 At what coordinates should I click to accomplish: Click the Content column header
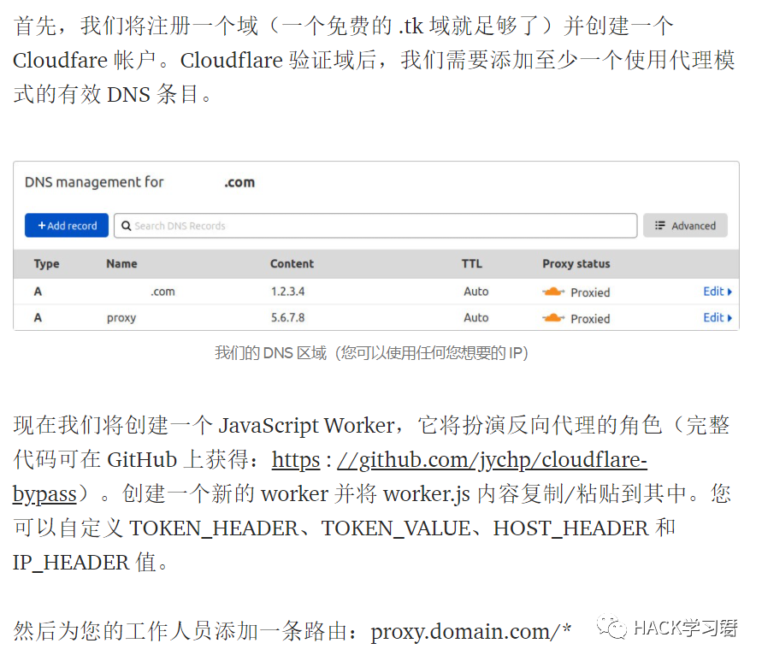tap(292, 264)
